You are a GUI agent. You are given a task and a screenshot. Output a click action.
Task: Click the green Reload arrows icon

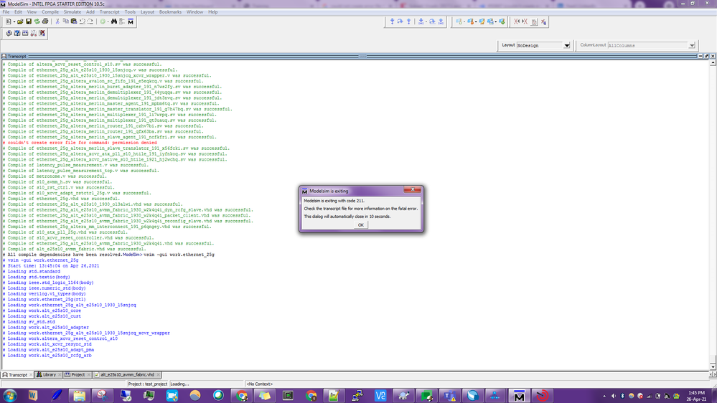click(37, 22)
